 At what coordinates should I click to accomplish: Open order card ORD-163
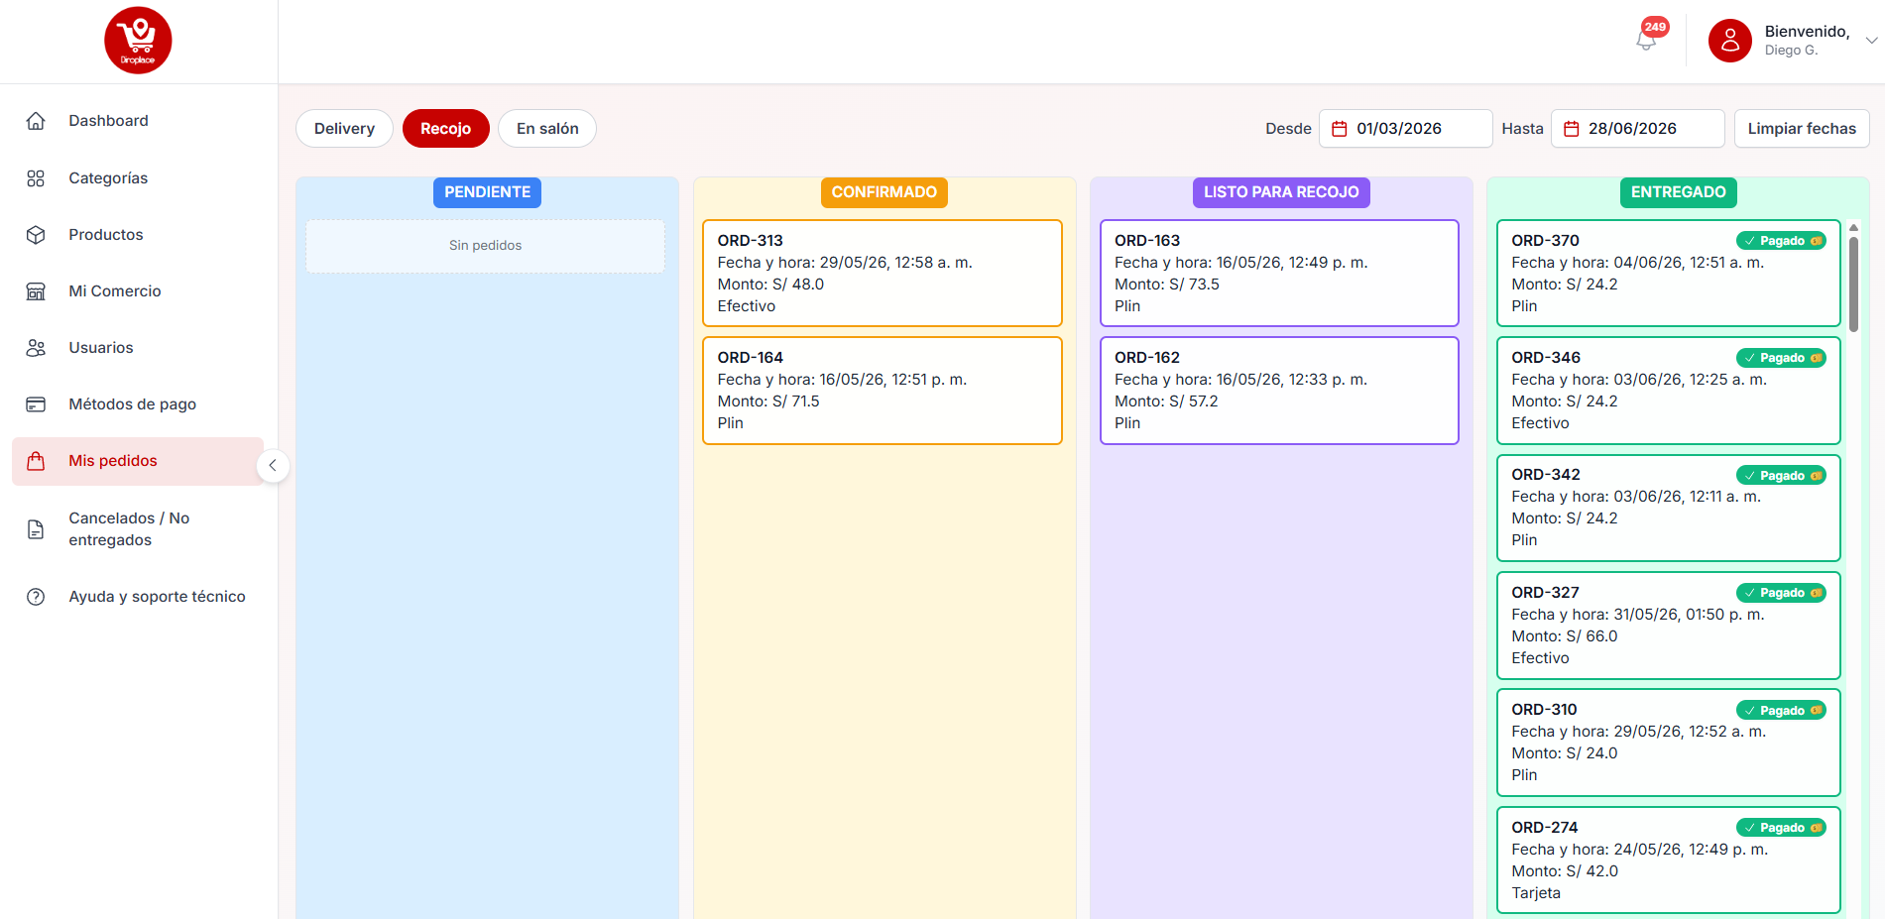1279,274
